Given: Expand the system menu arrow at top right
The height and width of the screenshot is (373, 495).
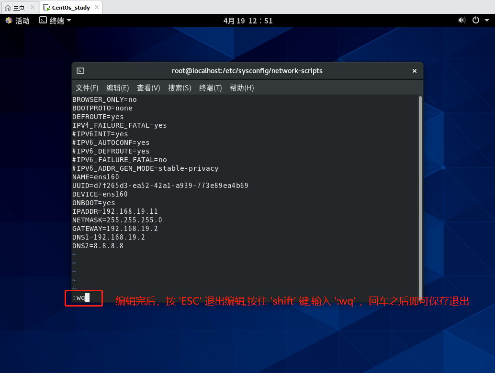Looking at the screenshot, I should [x=486, y=21].
